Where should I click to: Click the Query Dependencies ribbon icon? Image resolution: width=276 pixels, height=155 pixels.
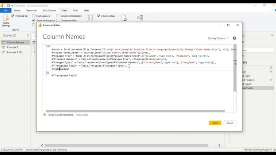(x=140, y=17)
